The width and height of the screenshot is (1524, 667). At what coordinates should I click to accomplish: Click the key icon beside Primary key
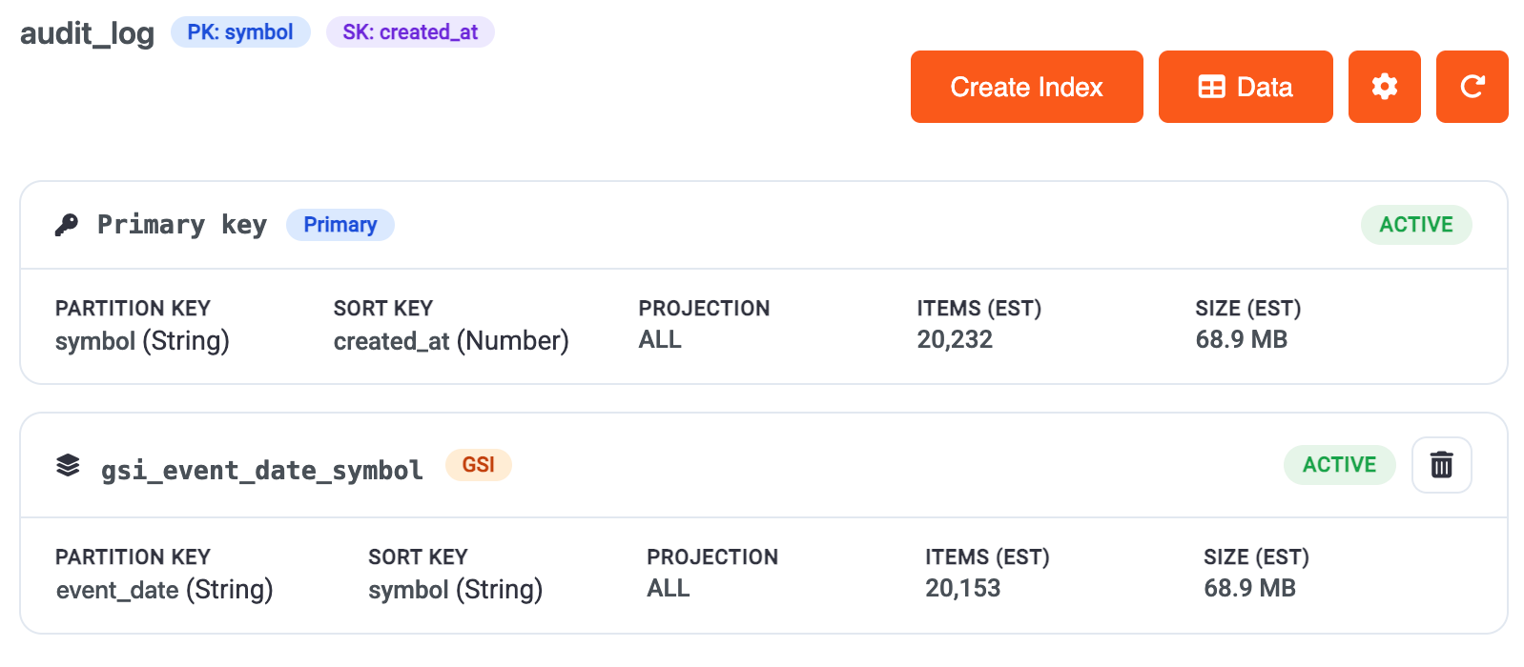[x=67, y=225]
